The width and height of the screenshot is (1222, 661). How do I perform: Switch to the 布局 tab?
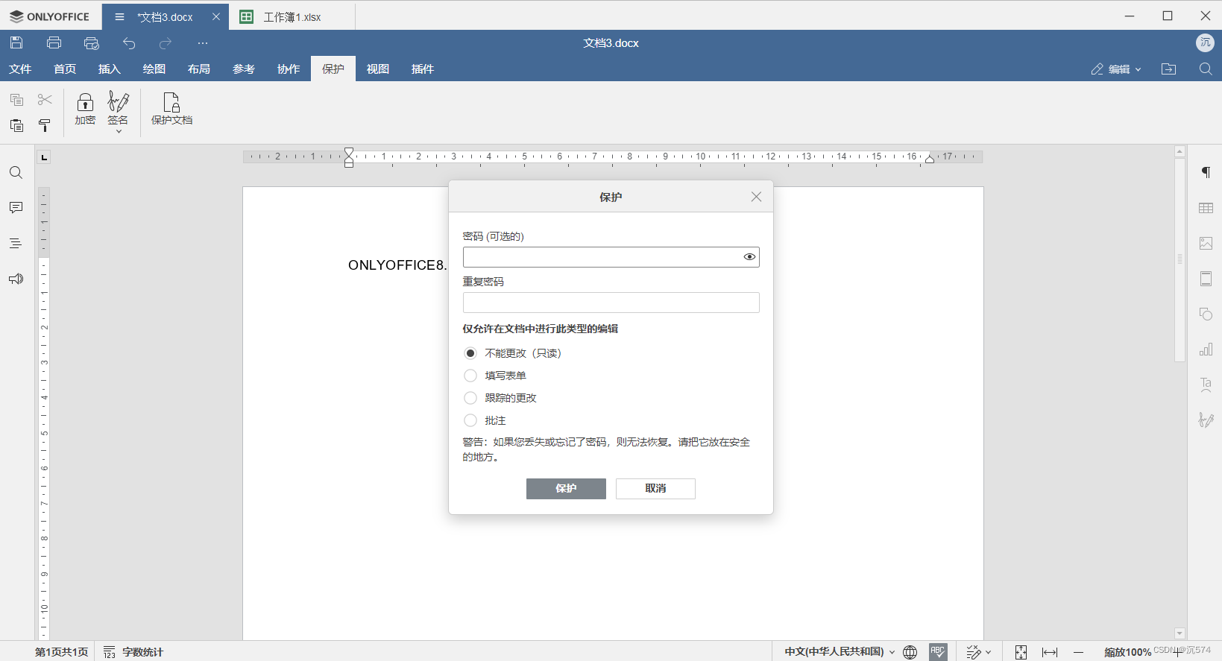(x=199, y=69)
